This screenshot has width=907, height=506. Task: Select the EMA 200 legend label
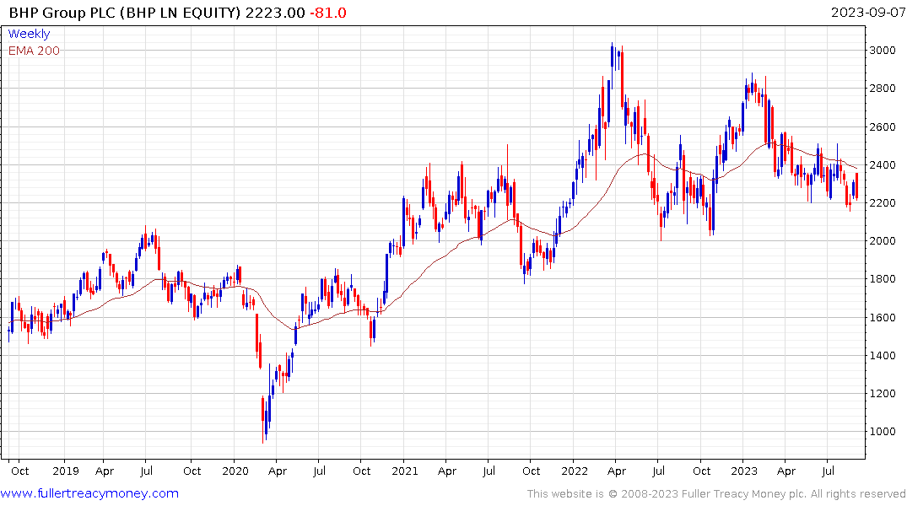click(x=34, y=51)
